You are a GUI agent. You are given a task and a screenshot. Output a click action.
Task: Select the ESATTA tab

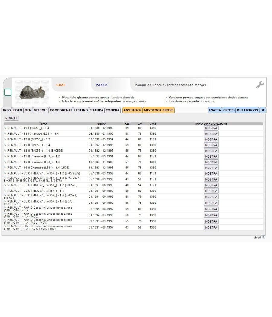215,110
